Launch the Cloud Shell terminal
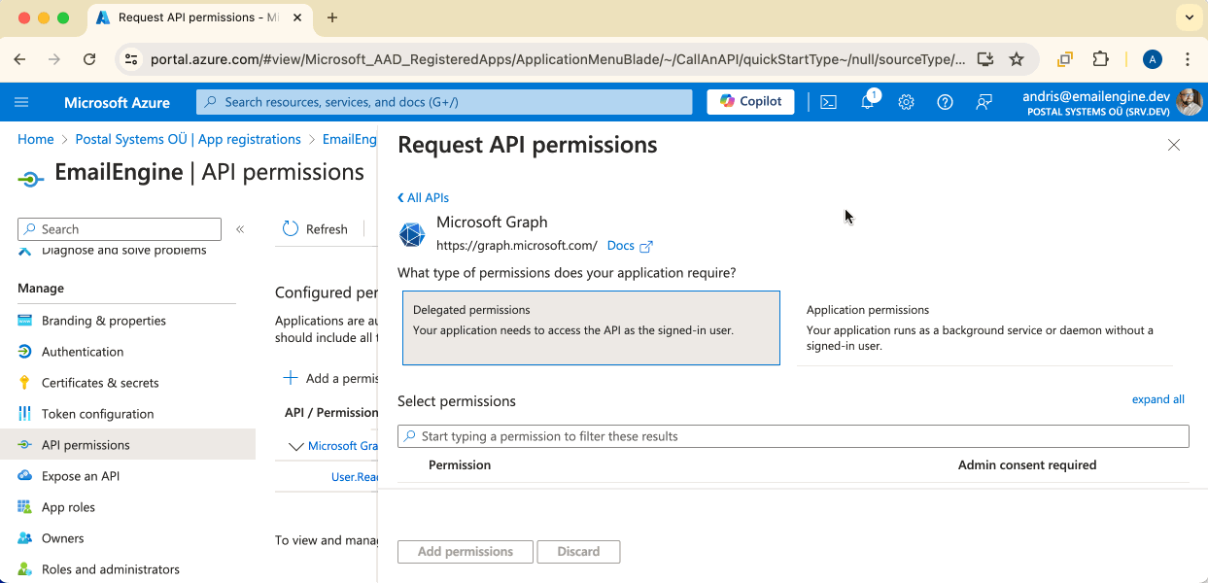Viewport: 1208px width, 583px height. (x=828, y=101)
